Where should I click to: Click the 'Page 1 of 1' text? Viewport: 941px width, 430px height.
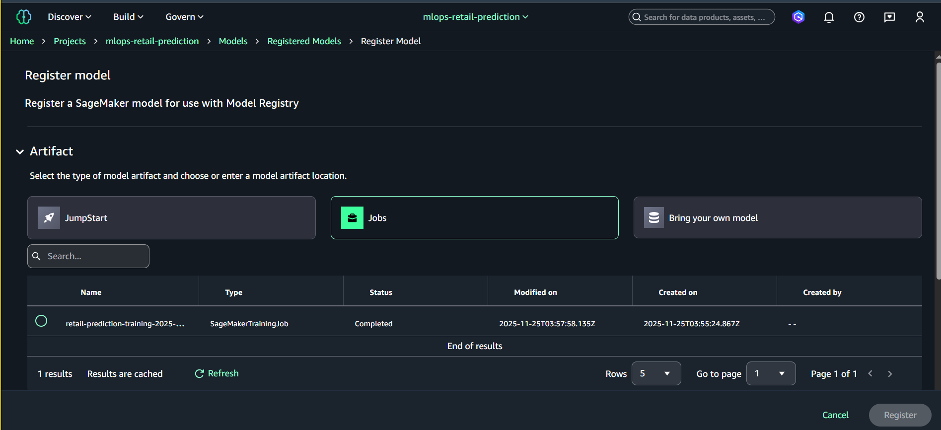point(834,374)
